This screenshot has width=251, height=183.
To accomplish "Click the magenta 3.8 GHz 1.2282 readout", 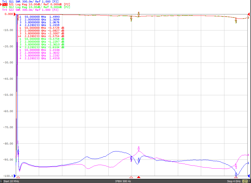I will point(39,56).
